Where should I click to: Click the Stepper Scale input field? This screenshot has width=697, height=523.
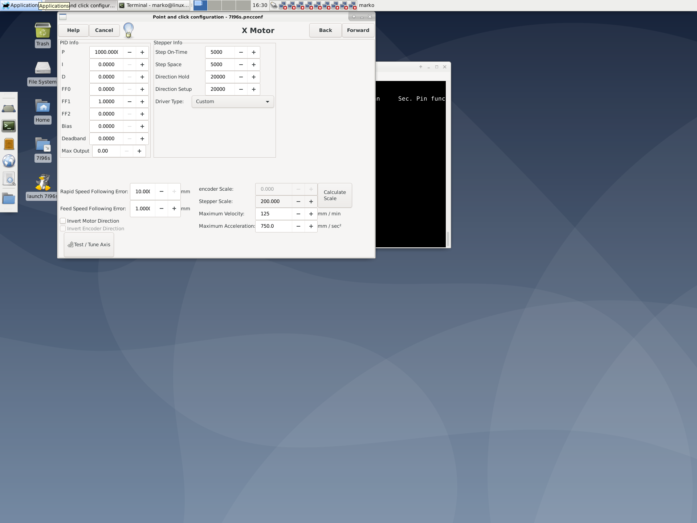click(274, 202)
